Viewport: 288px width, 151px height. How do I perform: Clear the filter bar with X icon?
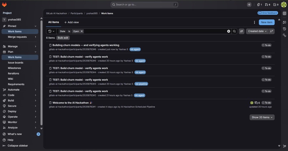(x=229, y=31)
